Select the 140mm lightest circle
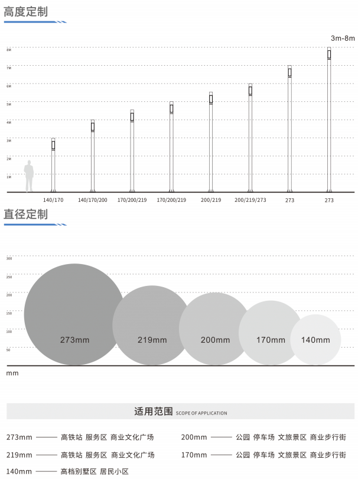 pyautogui.click(x=315, y=340)
